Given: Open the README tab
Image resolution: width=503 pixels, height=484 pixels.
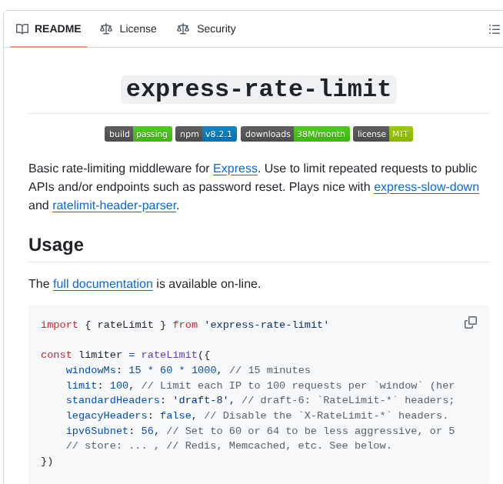Looking at the screenshot, I should tap(48, 29).
